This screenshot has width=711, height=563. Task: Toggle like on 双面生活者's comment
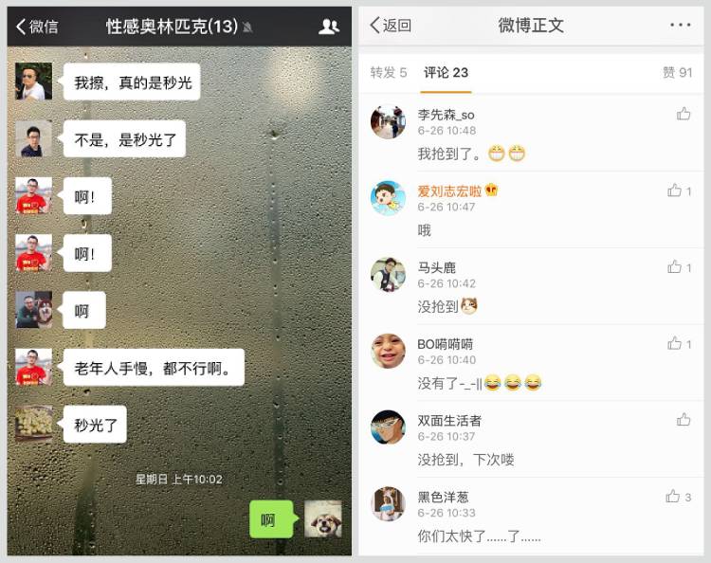tap(684, 420)
